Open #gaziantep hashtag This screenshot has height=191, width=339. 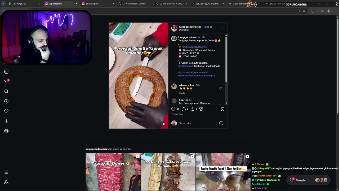[x=184, y=72]
